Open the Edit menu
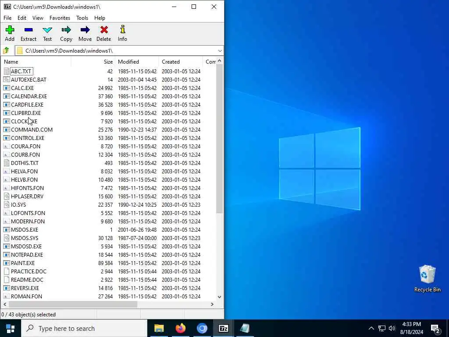 (x=22, y=18)
